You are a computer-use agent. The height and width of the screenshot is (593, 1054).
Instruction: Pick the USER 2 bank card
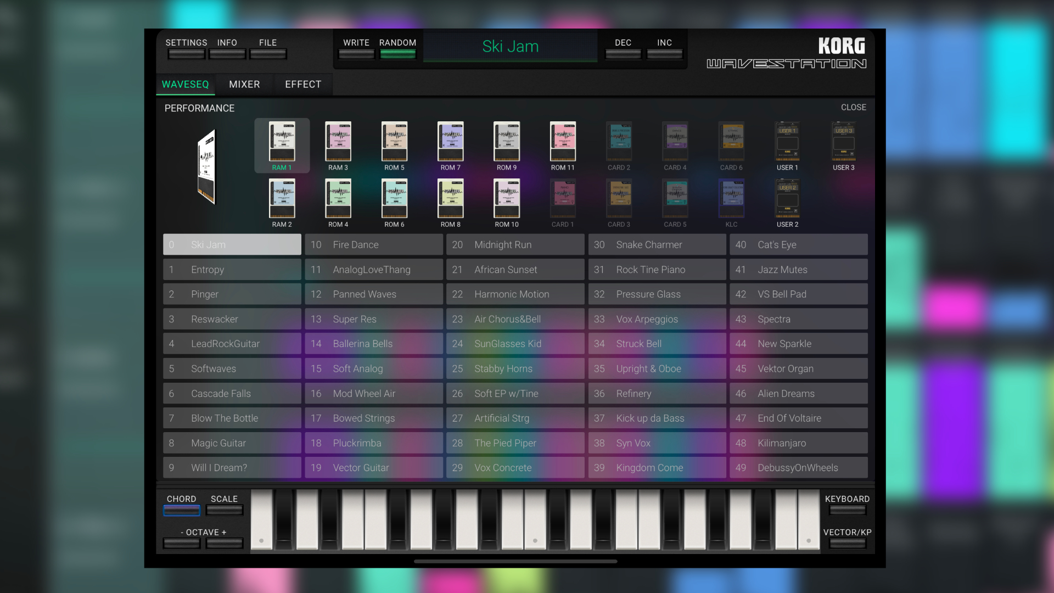pyautogui.click(x=787, y=199)
